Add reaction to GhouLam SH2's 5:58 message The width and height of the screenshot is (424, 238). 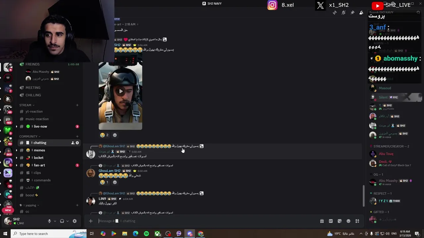coord(115,182)
